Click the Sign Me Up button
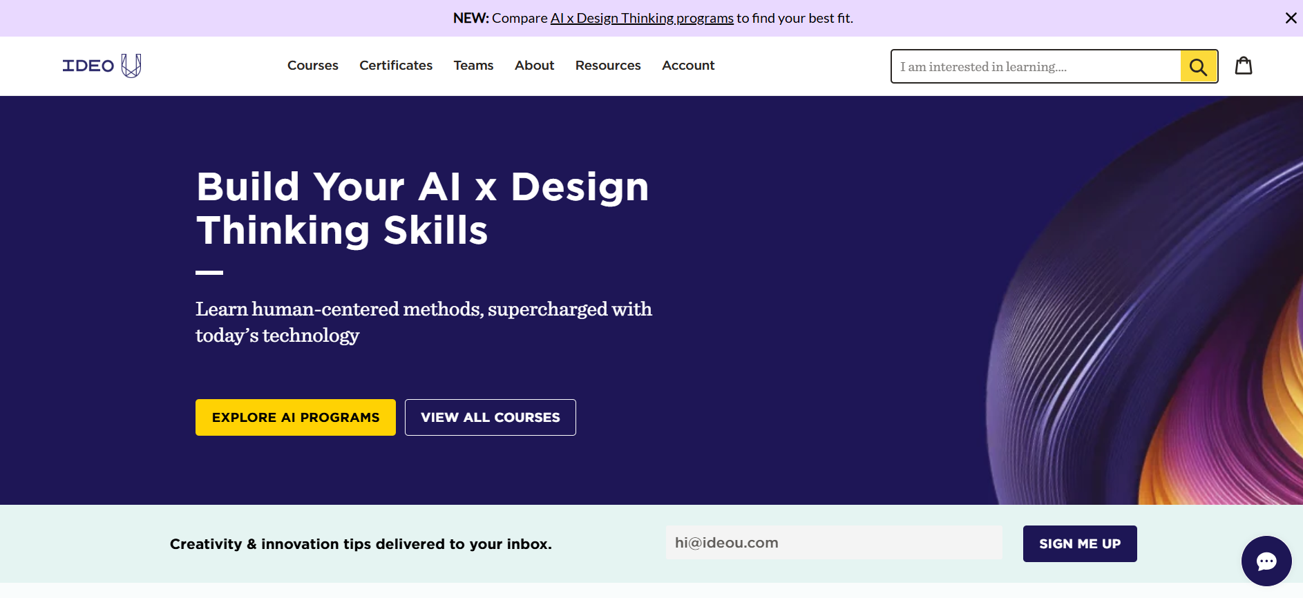Image resolution: width=1303 pixels, height=598 pixels. 1079,543
